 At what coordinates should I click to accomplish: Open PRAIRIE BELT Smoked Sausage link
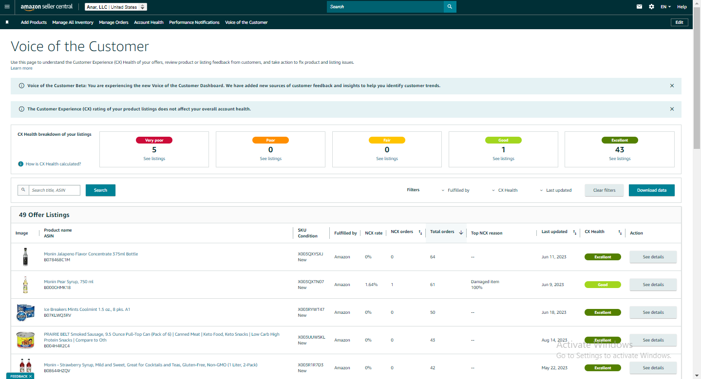point(162,337)
